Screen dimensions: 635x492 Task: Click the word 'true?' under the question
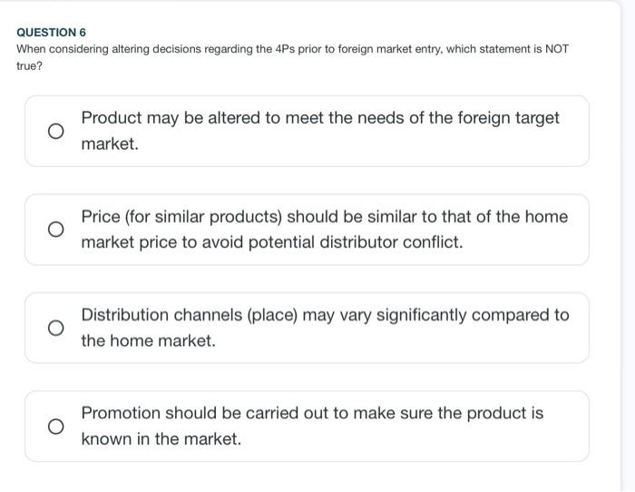[30, 66]
